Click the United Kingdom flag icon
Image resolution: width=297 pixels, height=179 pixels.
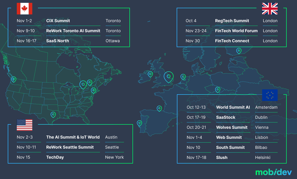point(270,8)
